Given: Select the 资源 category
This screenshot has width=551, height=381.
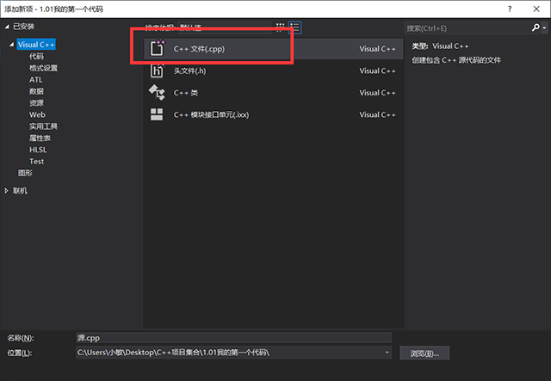Looking at the screenshot, I should pos(36,103).
